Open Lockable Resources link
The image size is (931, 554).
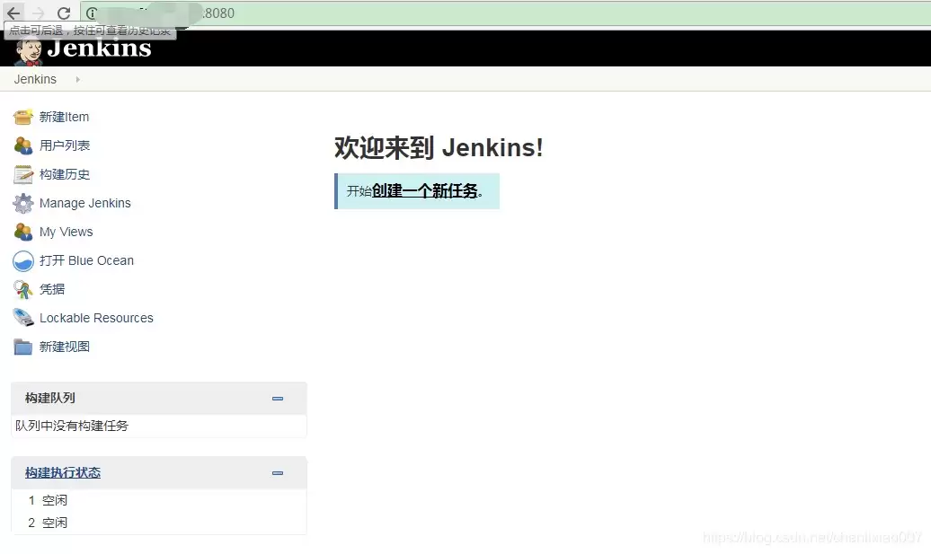pyautogui.click(x=96, y=318)
